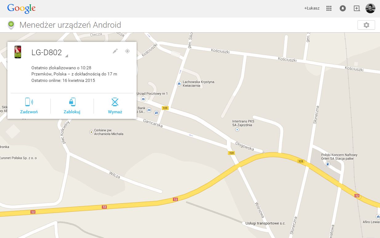Click the Usługi transportowe s.c. label
The height and width of the screenshot is (238, 380).
coord(265,223)
